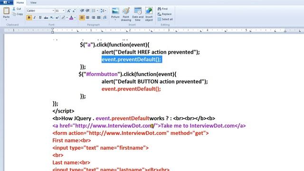Image resolution: width=304 pixels, height=171 pixels.
Task: Open the Replace dialog
Action: tap(164, 14)
